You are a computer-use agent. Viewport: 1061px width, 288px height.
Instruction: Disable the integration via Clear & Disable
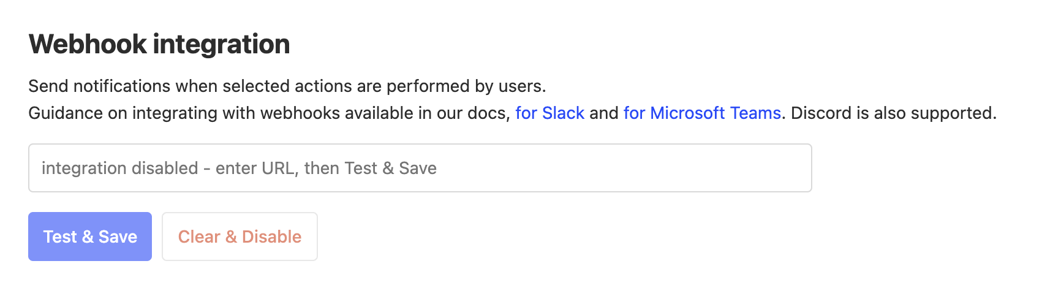(240, 237)
